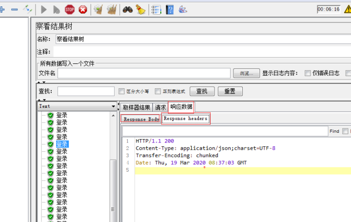
Task: Enable the 区分大小写 checkbox
Action: 121,91
